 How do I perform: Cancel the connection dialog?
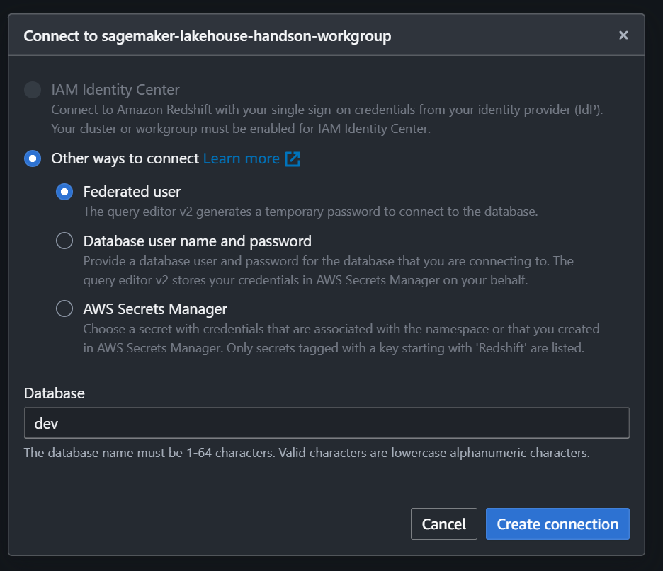[444, 524]
